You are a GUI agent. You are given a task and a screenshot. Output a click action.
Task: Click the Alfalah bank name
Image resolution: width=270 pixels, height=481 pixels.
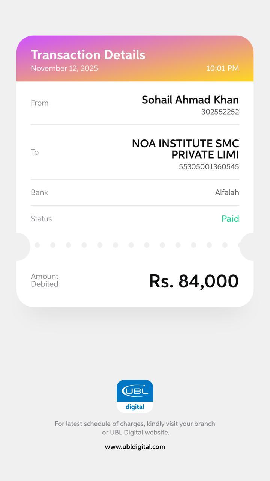pyautogui.click(x=227, y=192)
